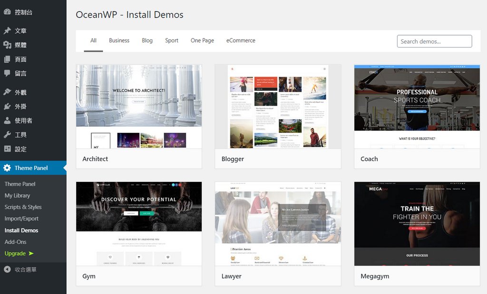Image resolution: width=487 pixels, height=294 pixels.
Task: Choose the Megagym demo preview
Action: 417,224
